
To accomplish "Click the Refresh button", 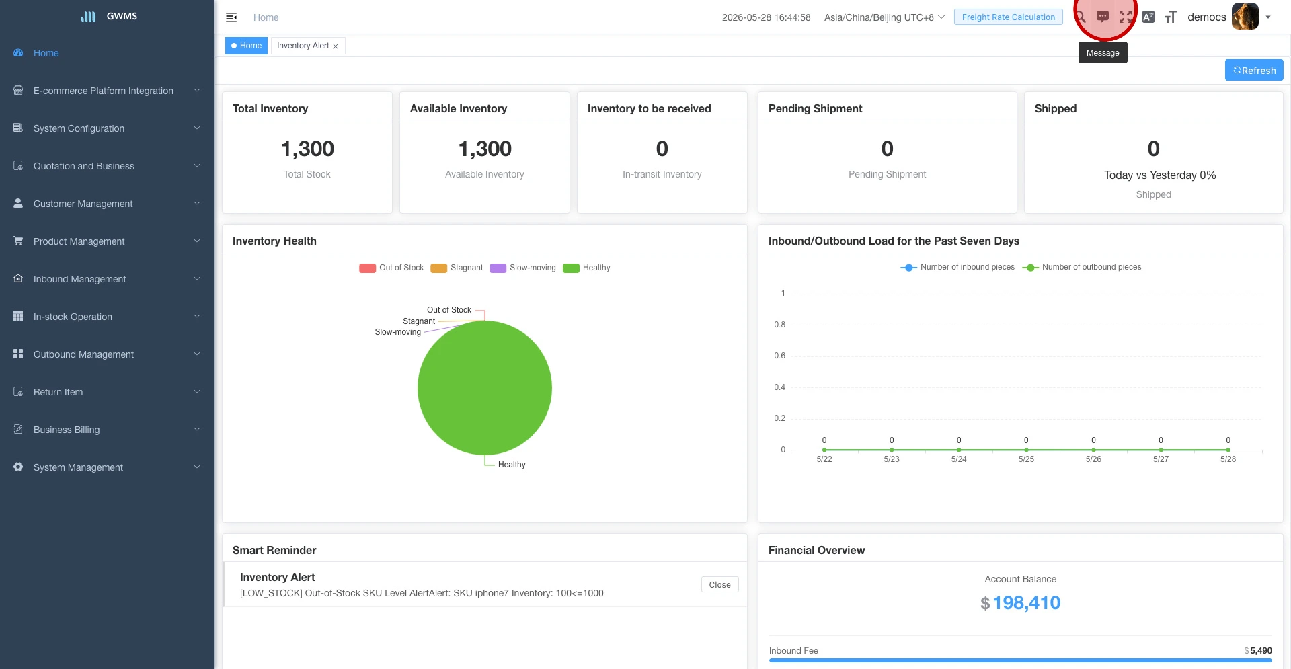I will (1254, 70).
